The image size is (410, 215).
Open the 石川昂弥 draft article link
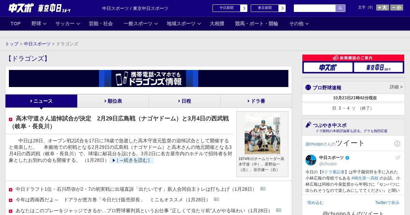tap(136, 189)
